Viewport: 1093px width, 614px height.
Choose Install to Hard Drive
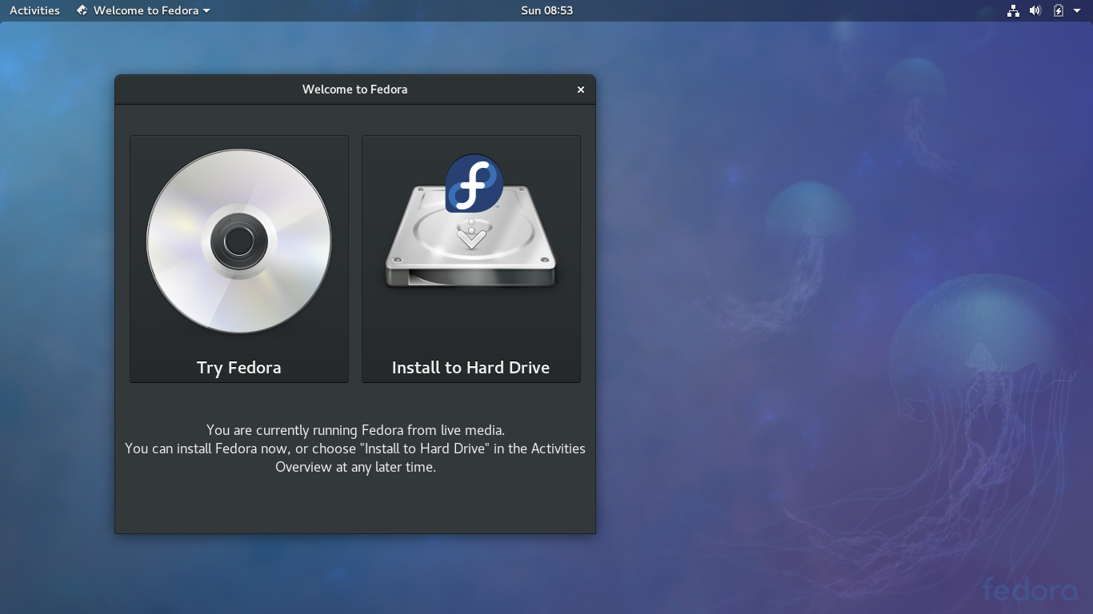click(x=471, y=259)
